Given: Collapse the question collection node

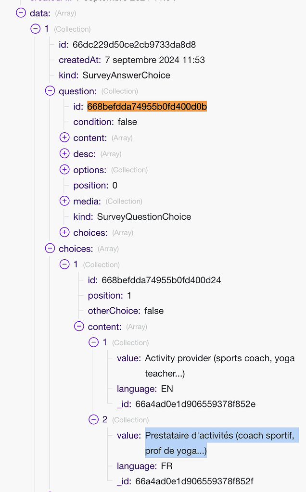Looking at the screenshot, I should (50, 91).
